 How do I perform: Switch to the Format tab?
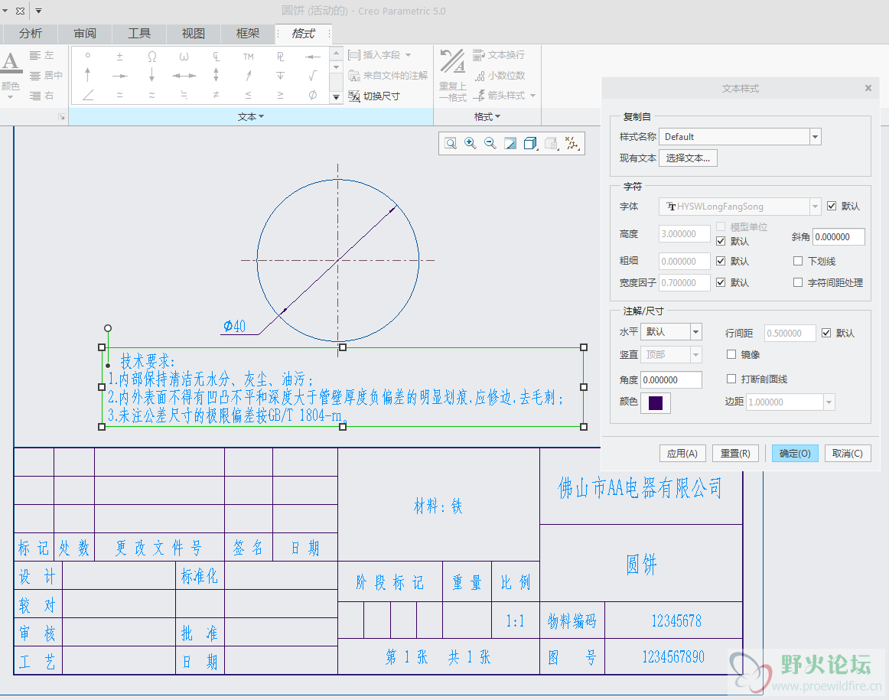(x=303, y=34)
